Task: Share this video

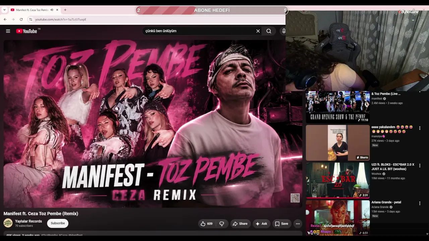Action: pyautogui.click(x=240, y=224)
